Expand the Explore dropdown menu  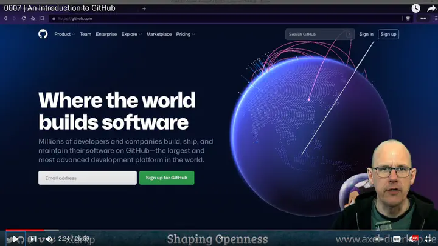(131, 35)
